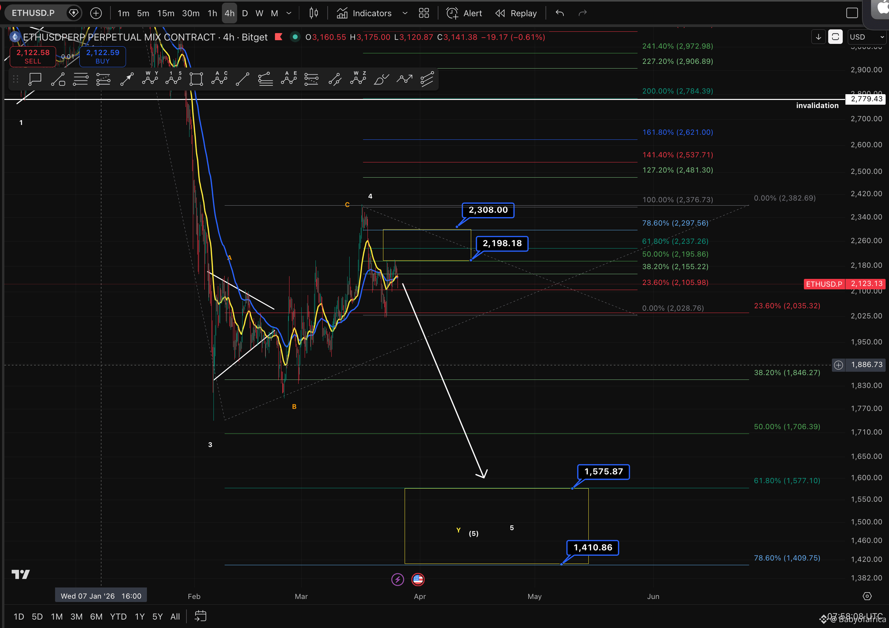Open the layout setup grid

point(424,13)
